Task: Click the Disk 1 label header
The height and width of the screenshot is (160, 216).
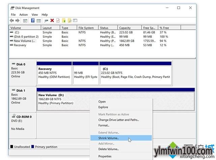Action: tap(21, 90)
